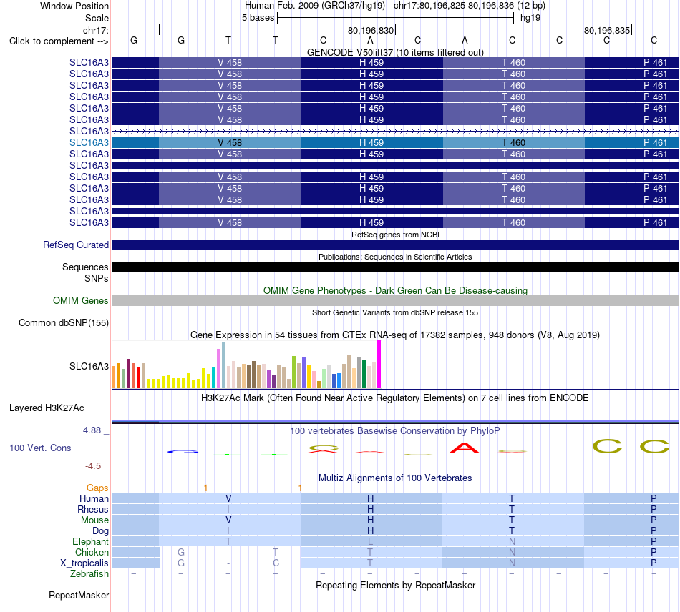Click the Dog alignment row label

pyautogui.click(x=100, y=530)
